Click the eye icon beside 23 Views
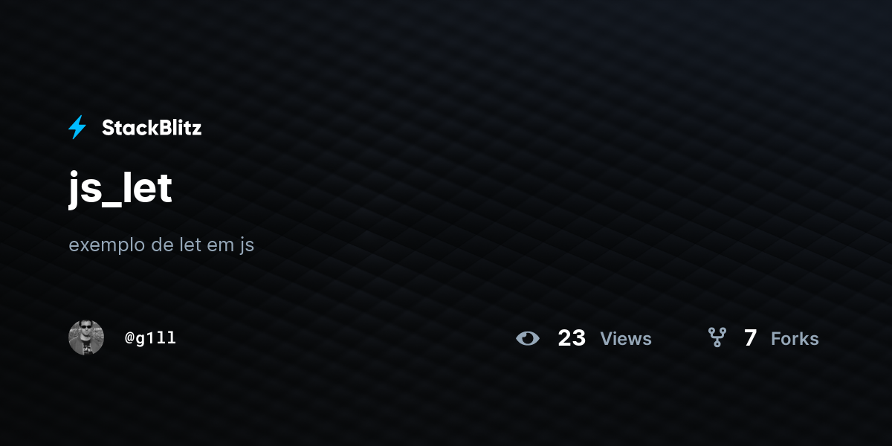 (x=528, y=339)
